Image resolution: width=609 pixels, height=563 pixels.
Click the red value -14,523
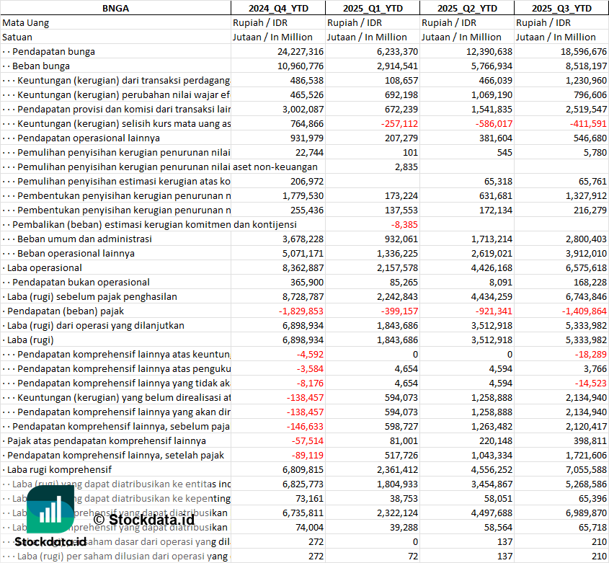(x=591, y=383)
